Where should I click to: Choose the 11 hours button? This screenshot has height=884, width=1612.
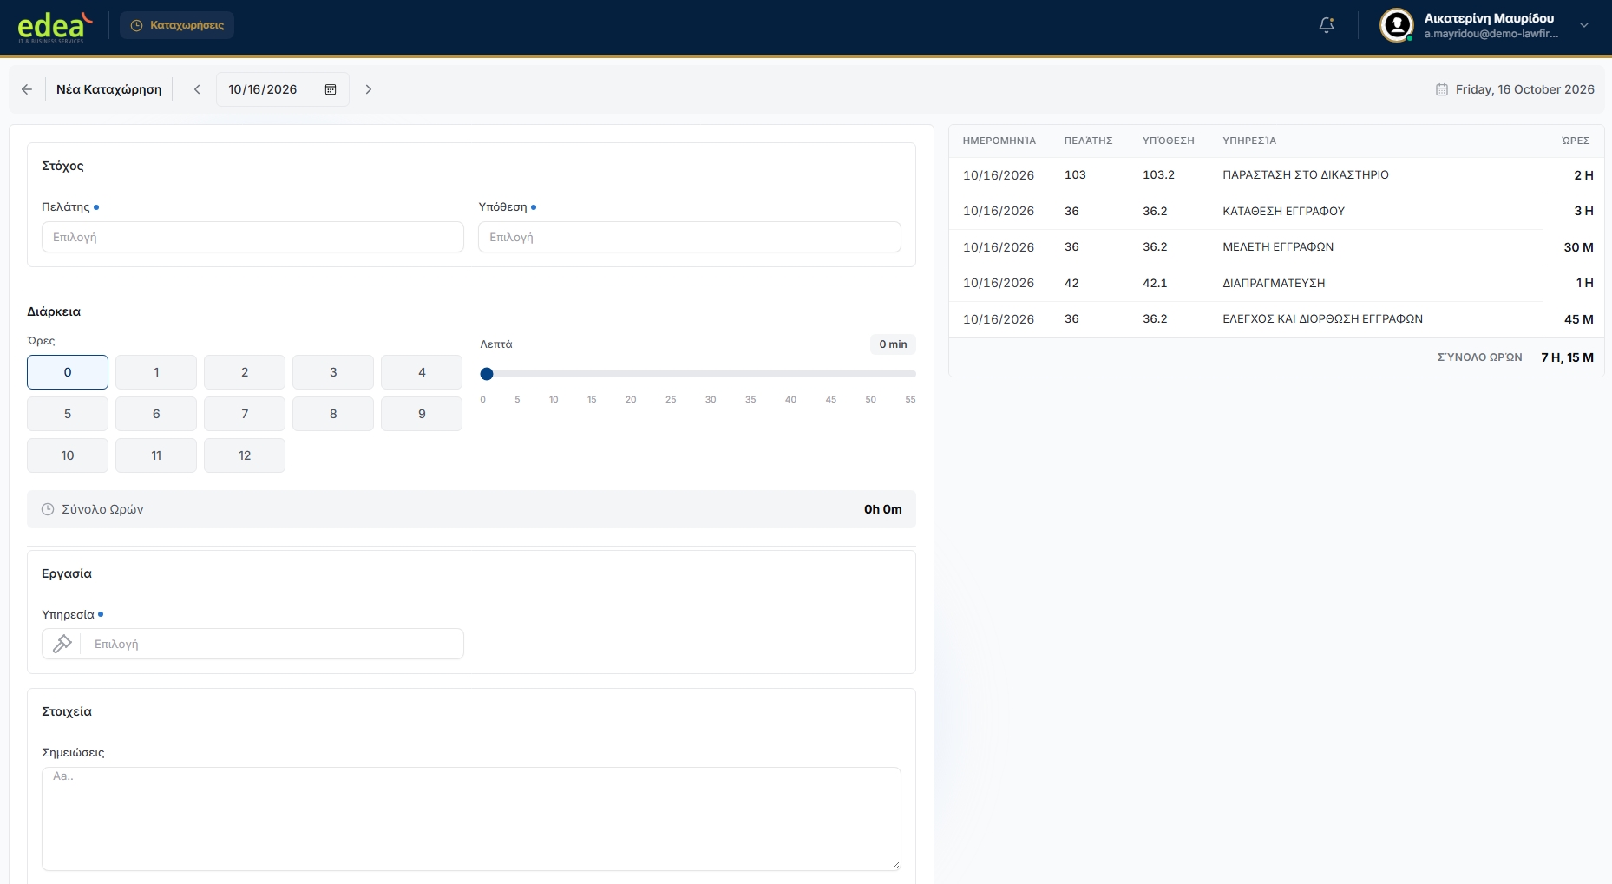pyautogui.click(x=156, y=455)
